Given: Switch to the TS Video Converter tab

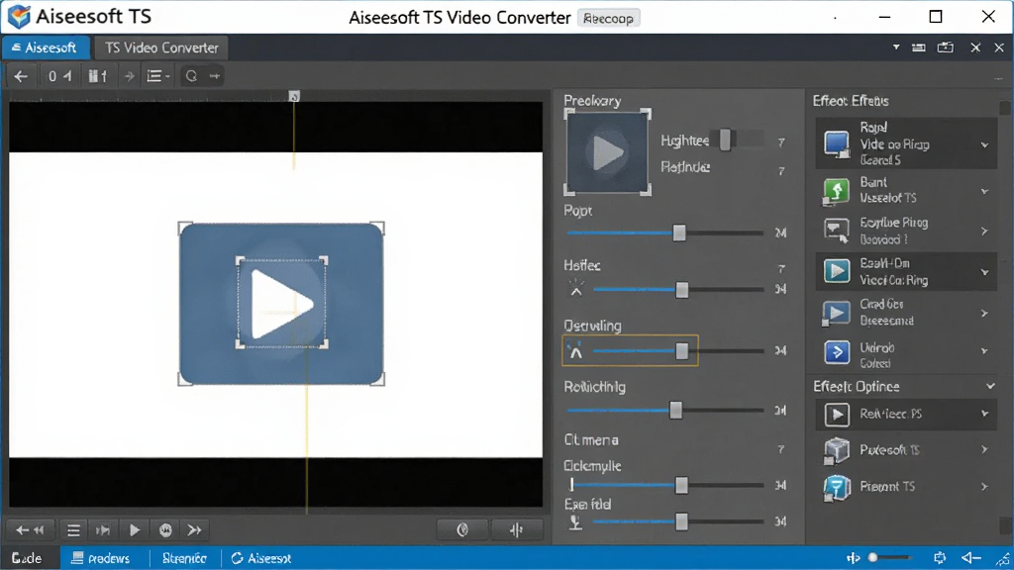Looking at the screenshot, I should (161, 47).
